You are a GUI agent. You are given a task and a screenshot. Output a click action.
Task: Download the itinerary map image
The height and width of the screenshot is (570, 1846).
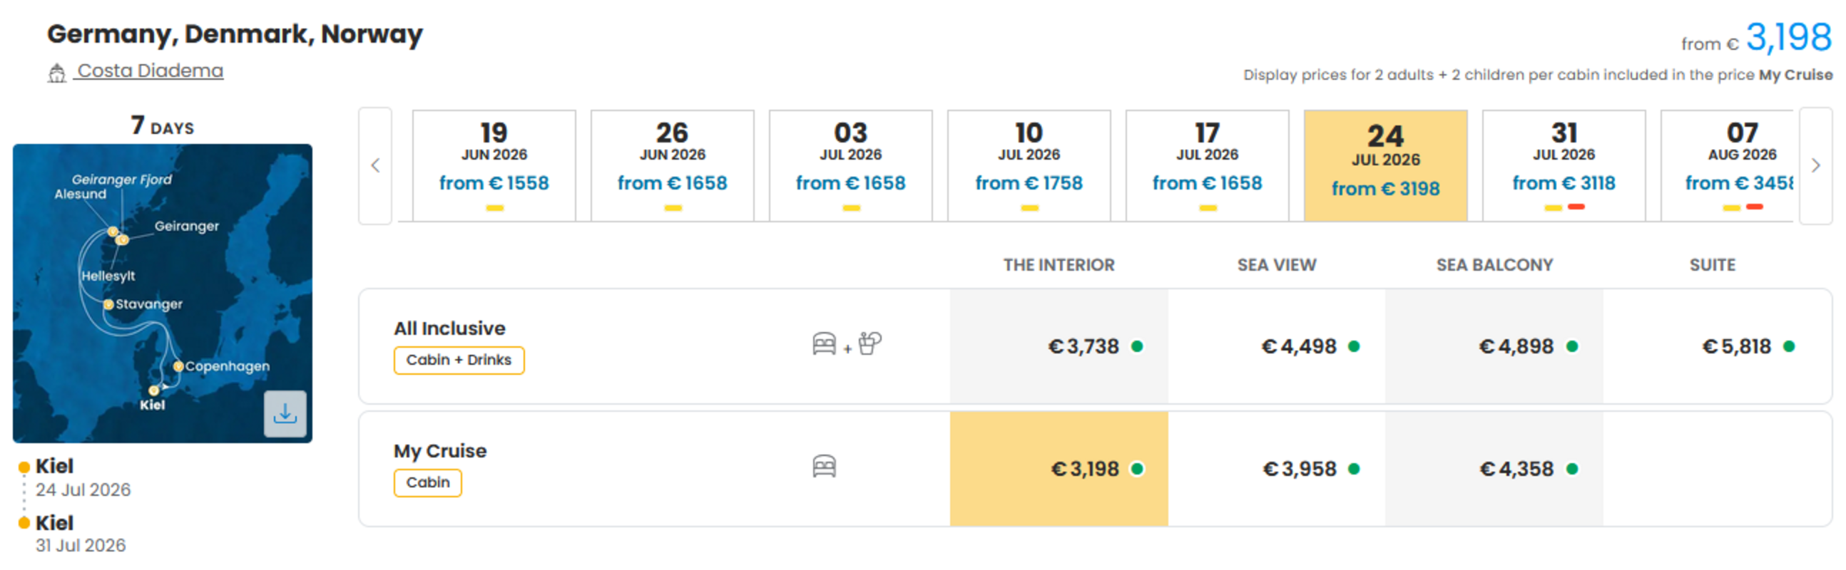pyautogui.click(x=285, y=413)
